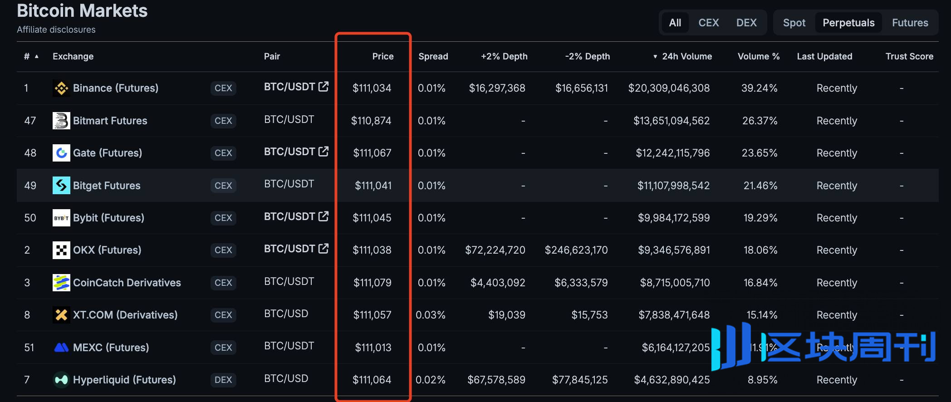Viewport: 951px width, 402px height.
Task: Click the CoinCatch Derivatives logo icon
Action: click(61, 283)
